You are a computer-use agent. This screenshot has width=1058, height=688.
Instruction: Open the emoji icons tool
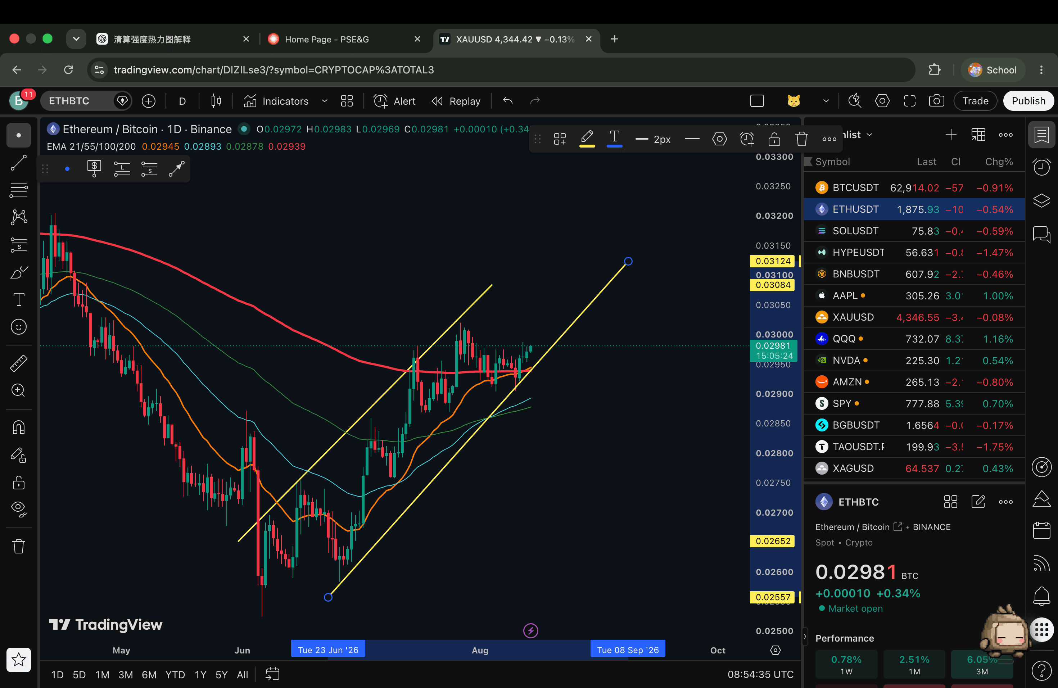pos(19,327)
